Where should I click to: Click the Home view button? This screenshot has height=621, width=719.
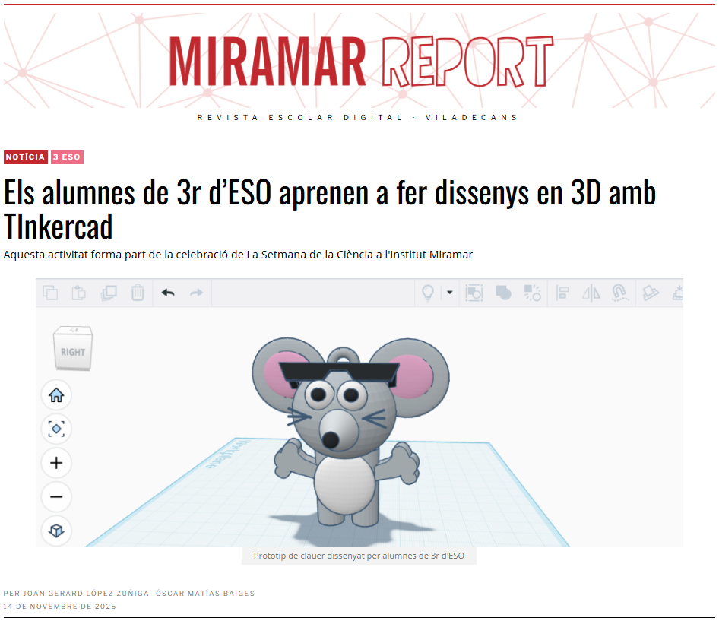pyautogui.click(x=56, y=395)
